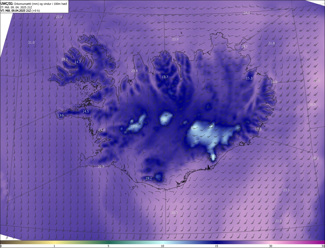Select the 13.6 value on the western peninsula
This screenshot has height=248, width=325.
coord(60,115)
